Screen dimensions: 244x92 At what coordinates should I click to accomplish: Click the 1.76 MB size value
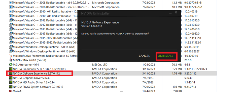click(177, 73)
